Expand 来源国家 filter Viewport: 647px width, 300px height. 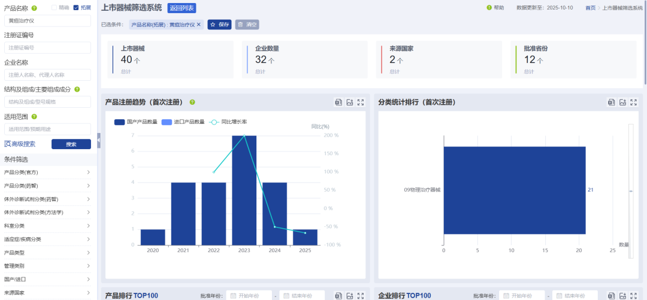(x=47, y=292)
